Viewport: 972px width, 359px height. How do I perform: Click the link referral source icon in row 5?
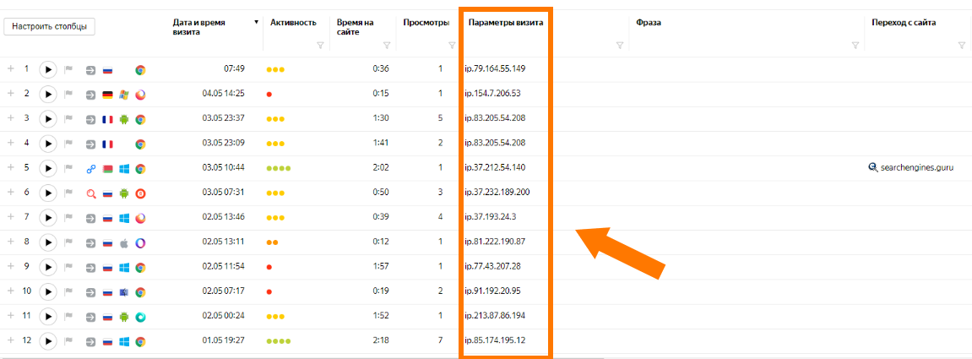[x=91, y=169]
